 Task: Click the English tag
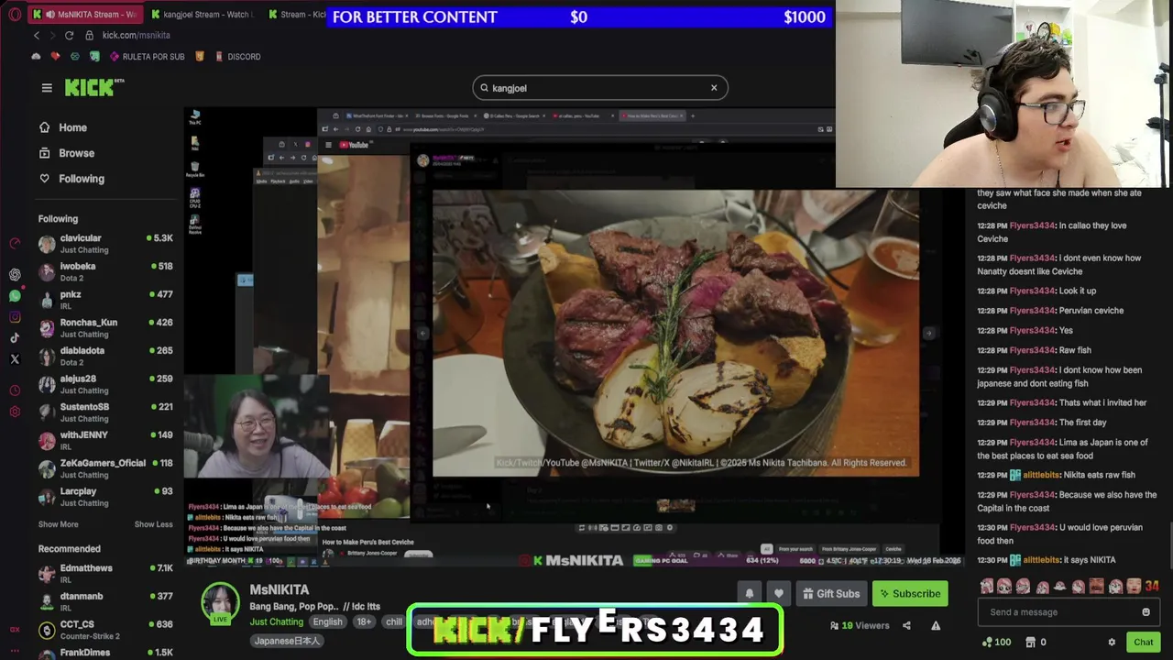click(327, 621)
